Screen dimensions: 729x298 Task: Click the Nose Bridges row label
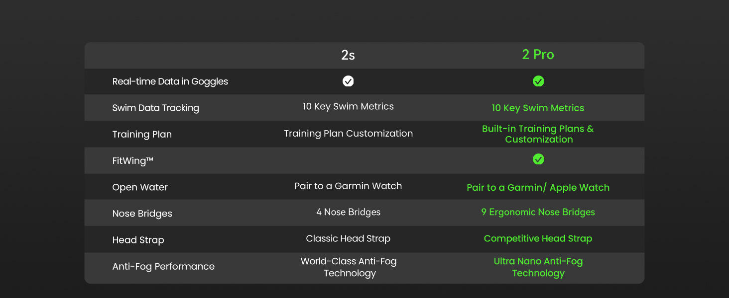[x=142, y=214]
